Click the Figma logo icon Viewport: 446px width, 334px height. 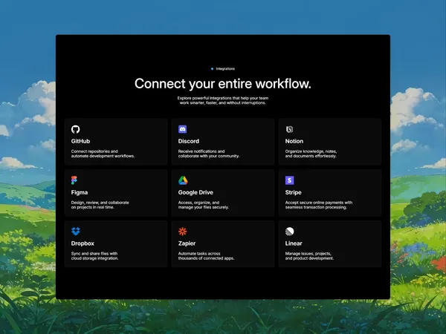[74, 180]
